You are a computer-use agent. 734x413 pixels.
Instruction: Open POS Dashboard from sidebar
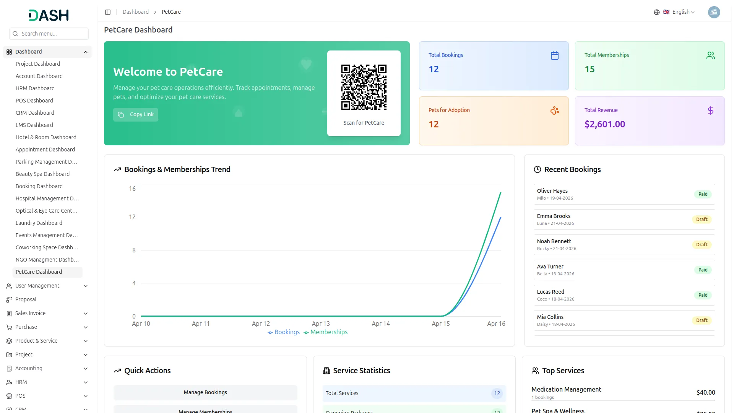34,101
